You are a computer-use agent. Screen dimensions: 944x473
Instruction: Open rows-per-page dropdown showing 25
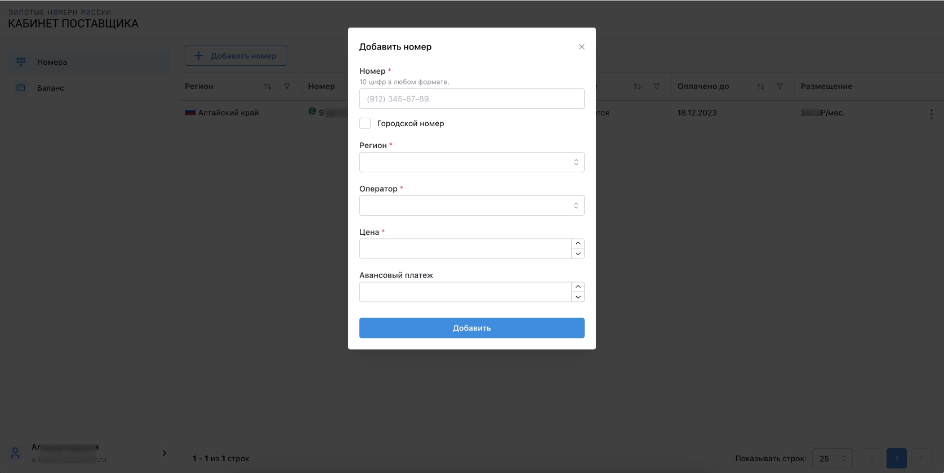click(x=832, y=458)
